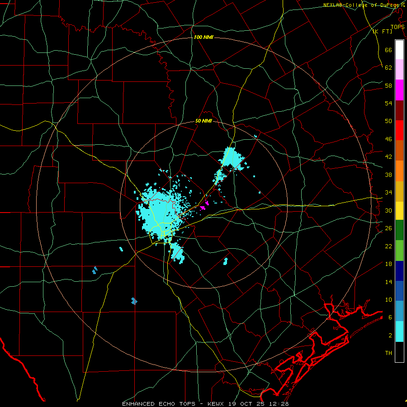
Task: Click the "62" scale label
Action: tap(388, 68)
